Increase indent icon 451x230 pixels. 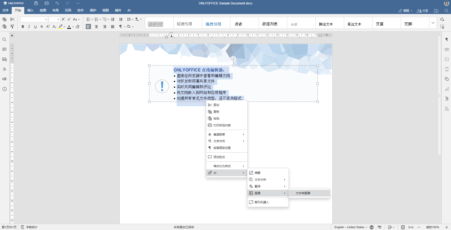[121, 19]
